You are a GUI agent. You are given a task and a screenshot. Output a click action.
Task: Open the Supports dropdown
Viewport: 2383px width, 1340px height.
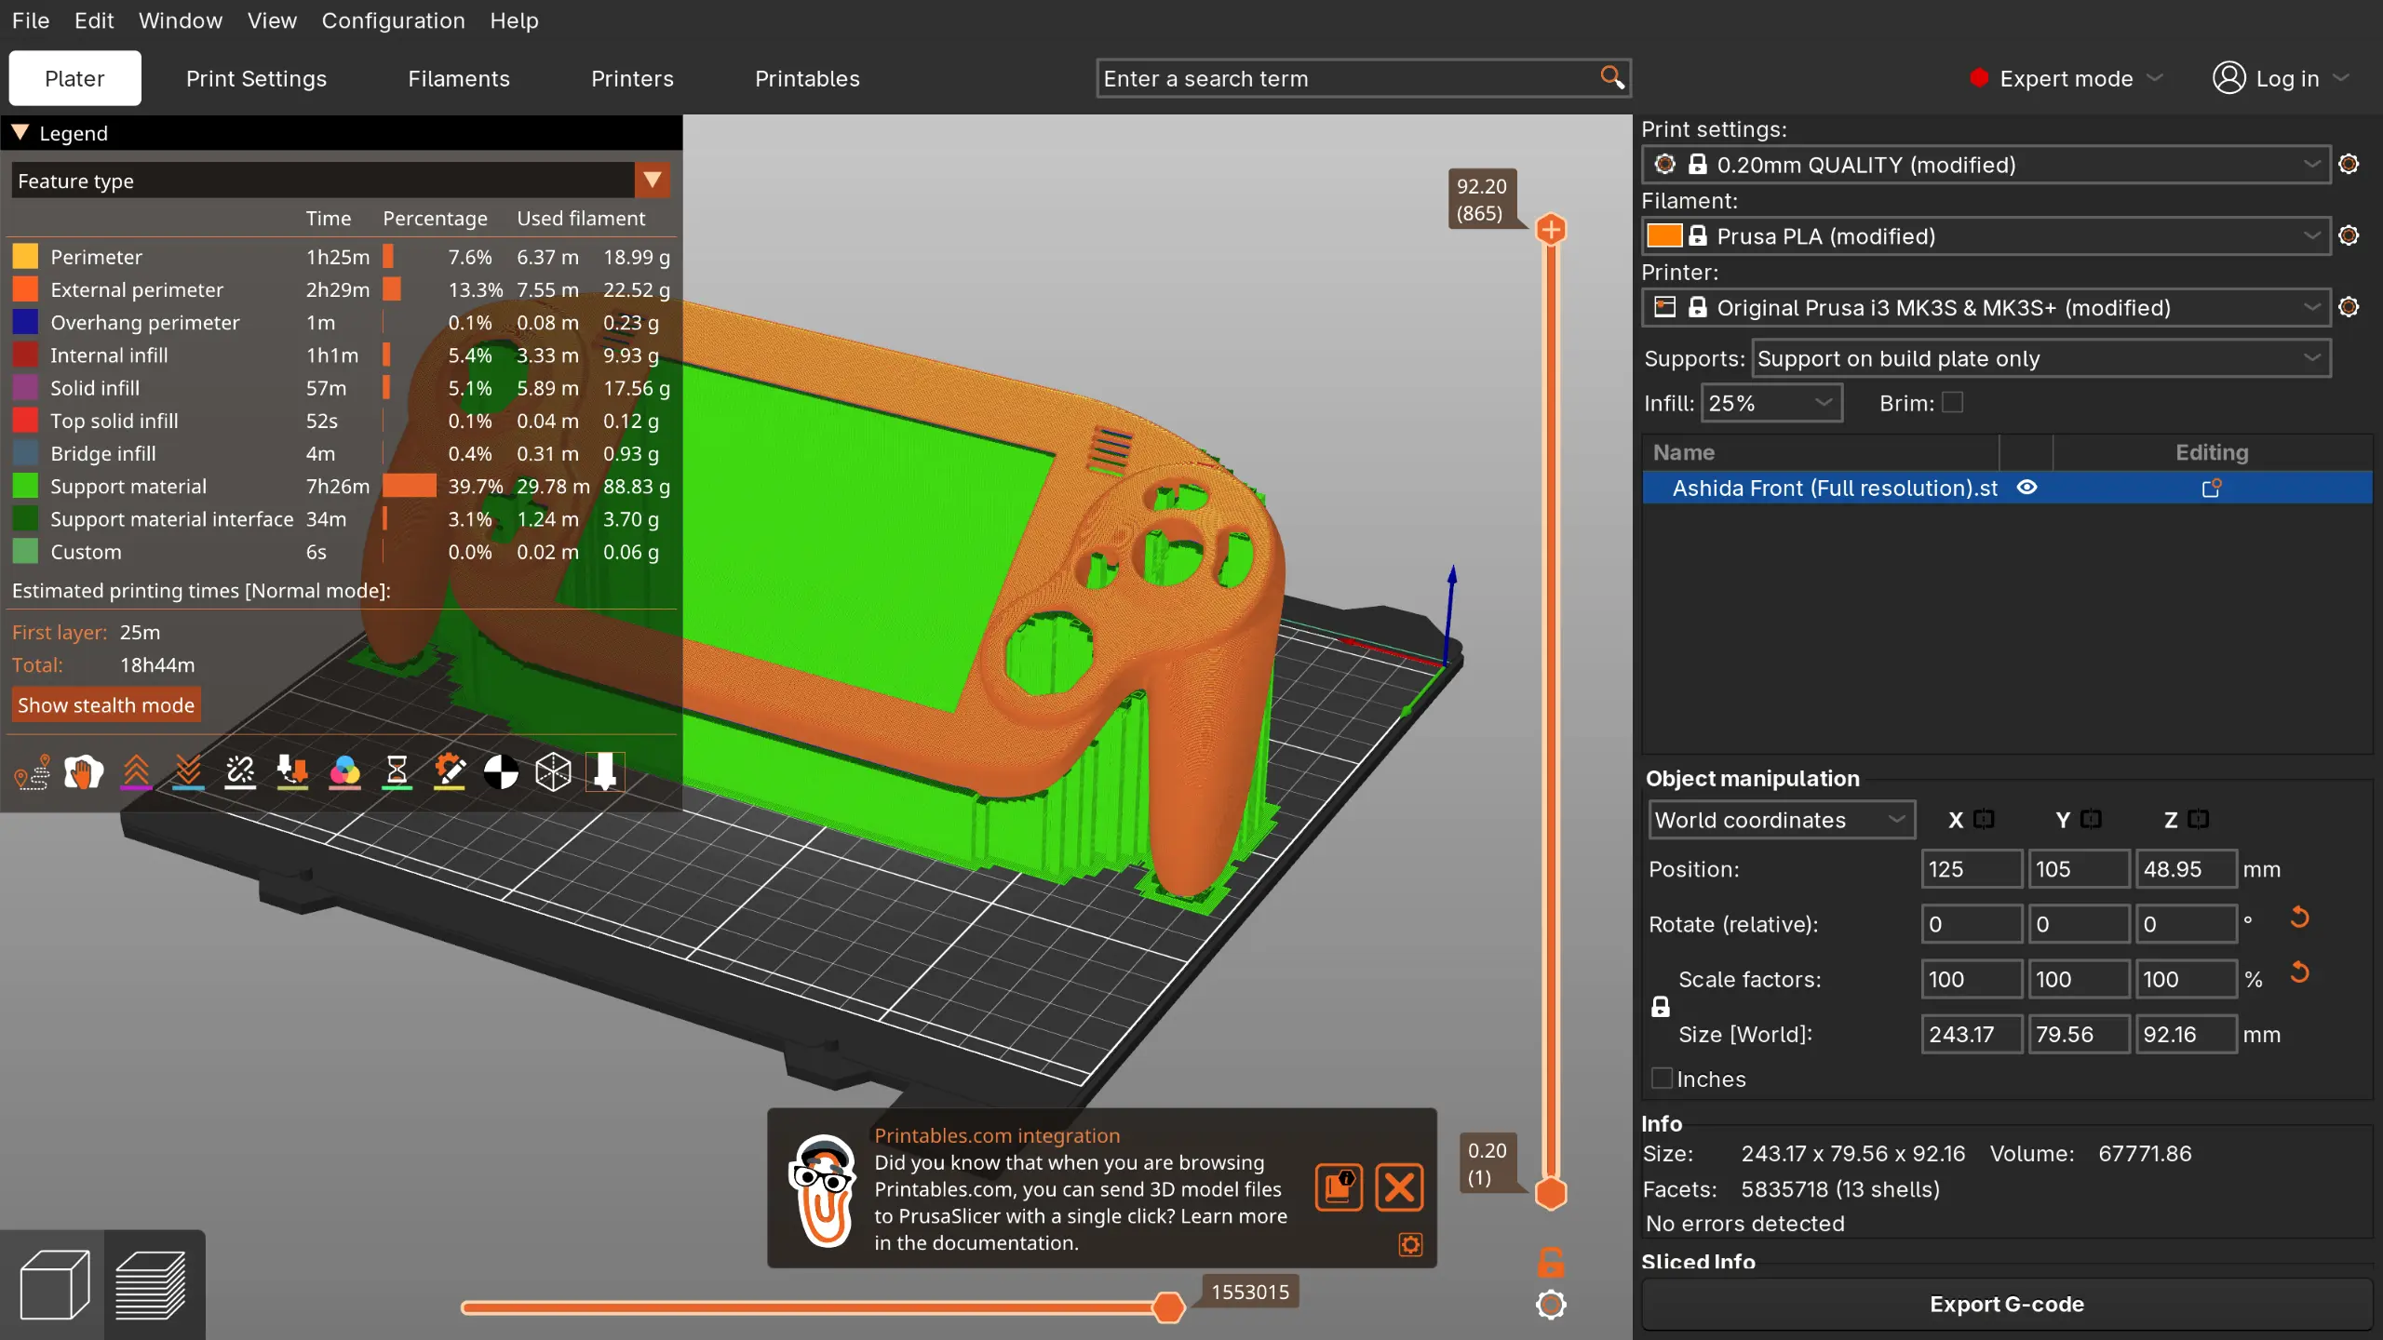(2040, 358)
